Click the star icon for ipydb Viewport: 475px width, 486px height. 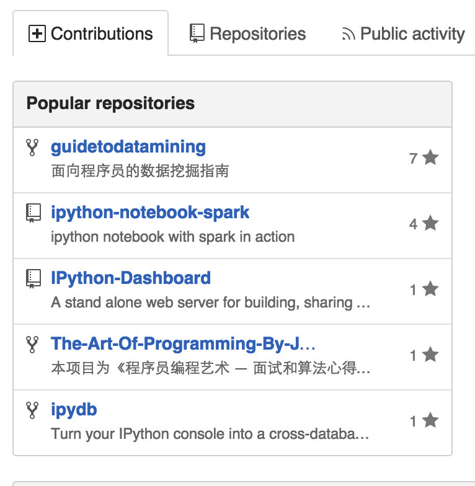coord(430,421)
